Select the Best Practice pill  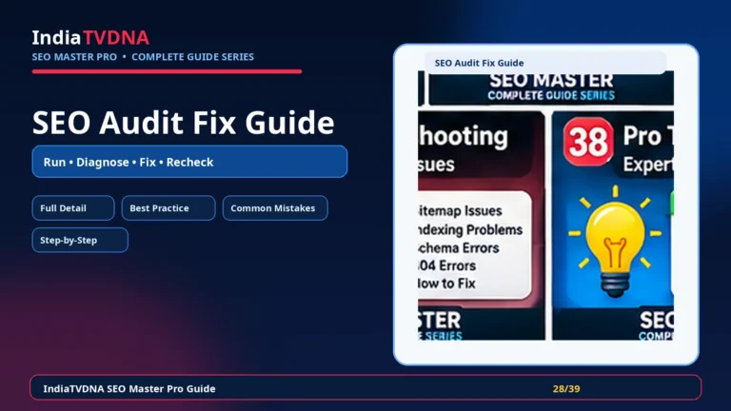pyautogui.click(x=168, y=207)
